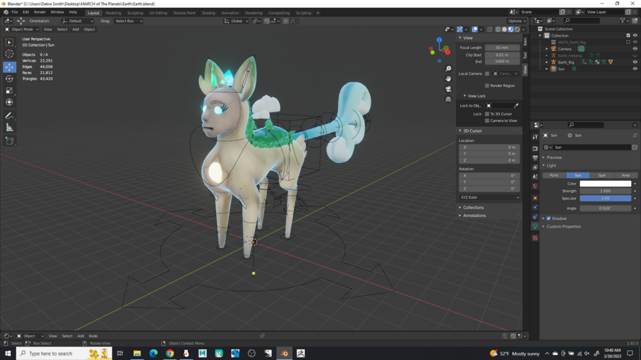The width and height of the screenshot is (641, 360).
Task: Activate the Move tool
Action: click(x=10, y=66)
